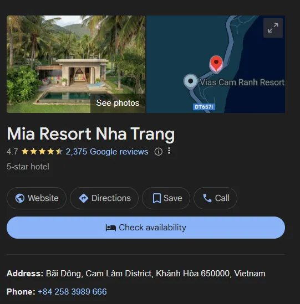
Task: Open the info icon beside Google reviews
Action: (x=159, y=152)
